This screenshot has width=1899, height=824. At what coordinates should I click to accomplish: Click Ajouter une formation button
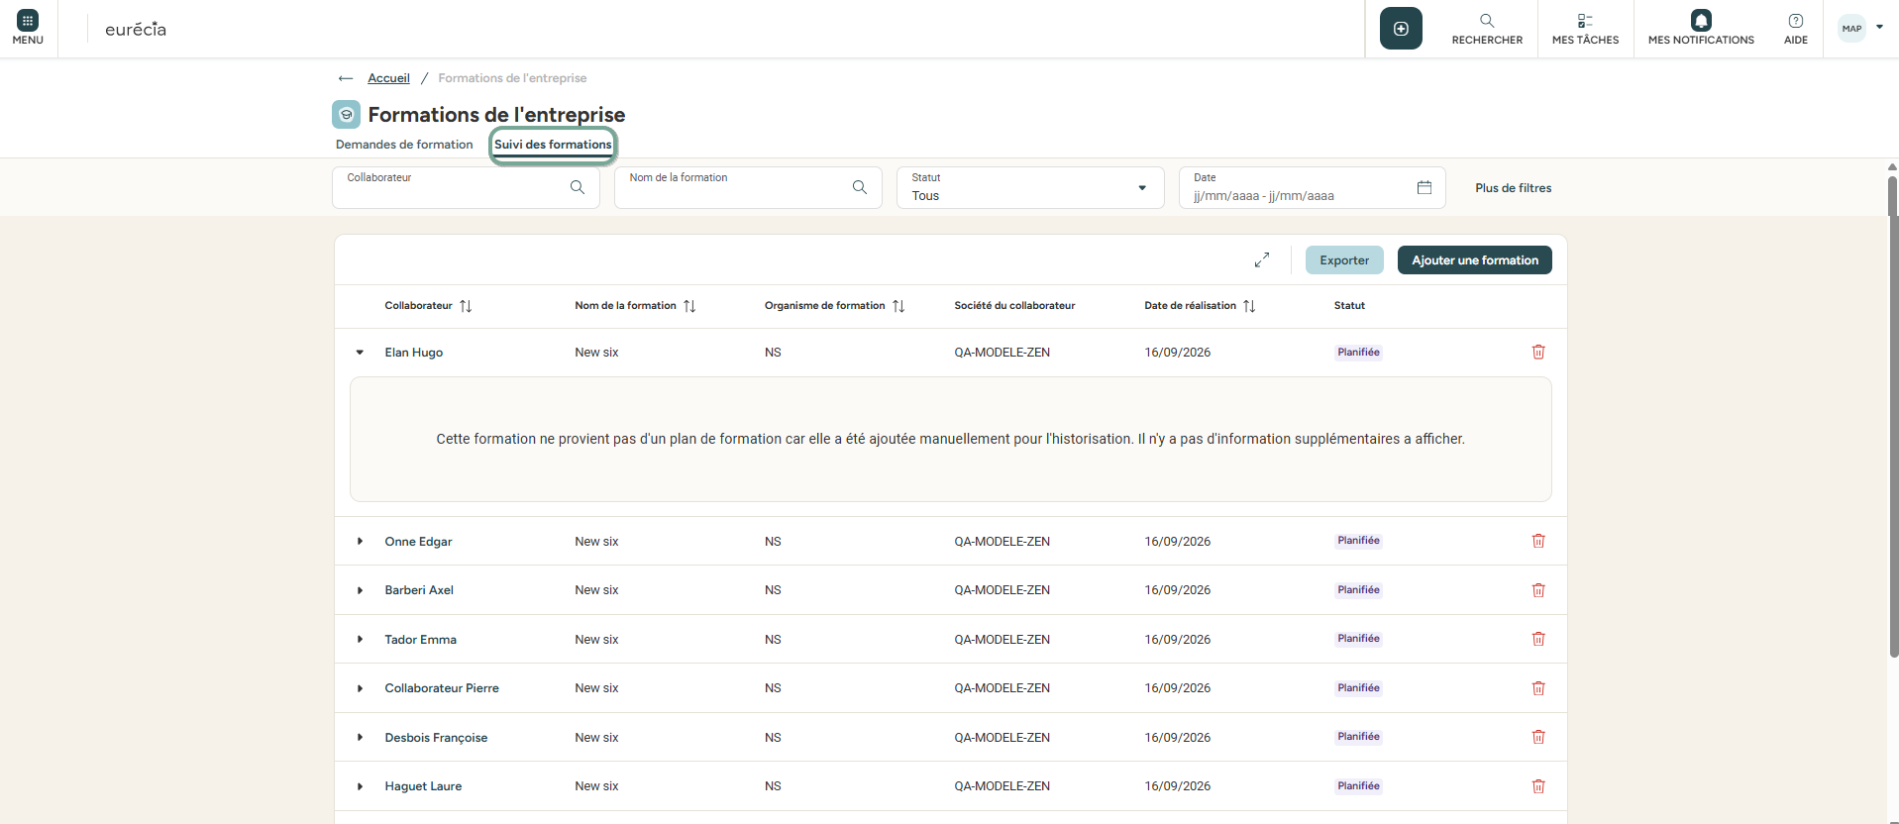(1474, 260)
